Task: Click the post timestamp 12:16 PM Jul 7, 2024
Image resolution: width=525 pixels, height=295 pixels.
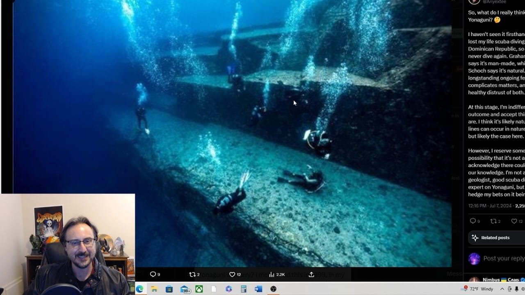Action: point(490,206)
